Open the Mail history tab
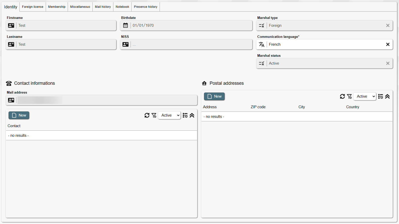 [103, 7]
